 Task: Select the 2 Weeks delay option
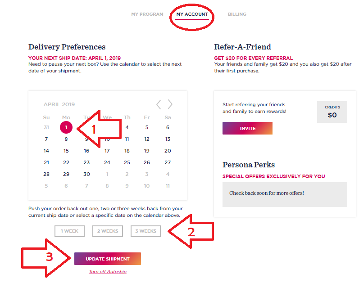pyautogui.click(x=108, y=231)
